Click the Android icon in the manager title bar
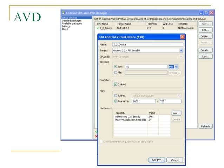224x168 pixels. pos(63,13)
